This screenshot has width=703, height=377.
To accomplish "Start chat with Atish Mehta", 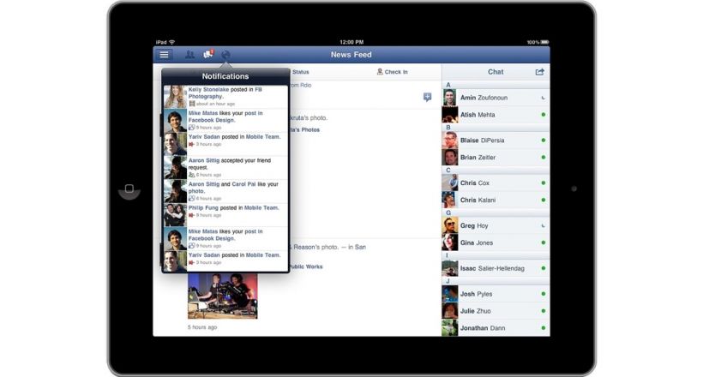I will (496, 115).
